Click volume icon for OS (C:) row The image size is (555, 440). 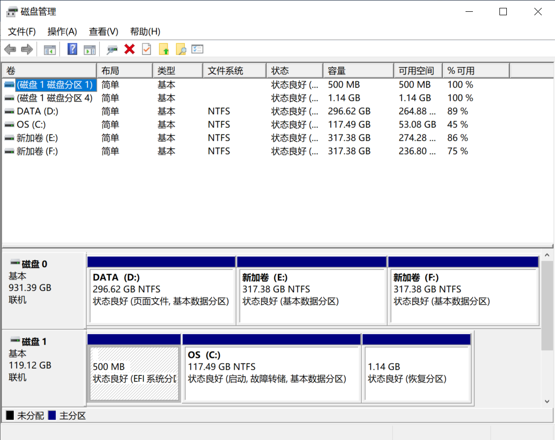[9, 125]
